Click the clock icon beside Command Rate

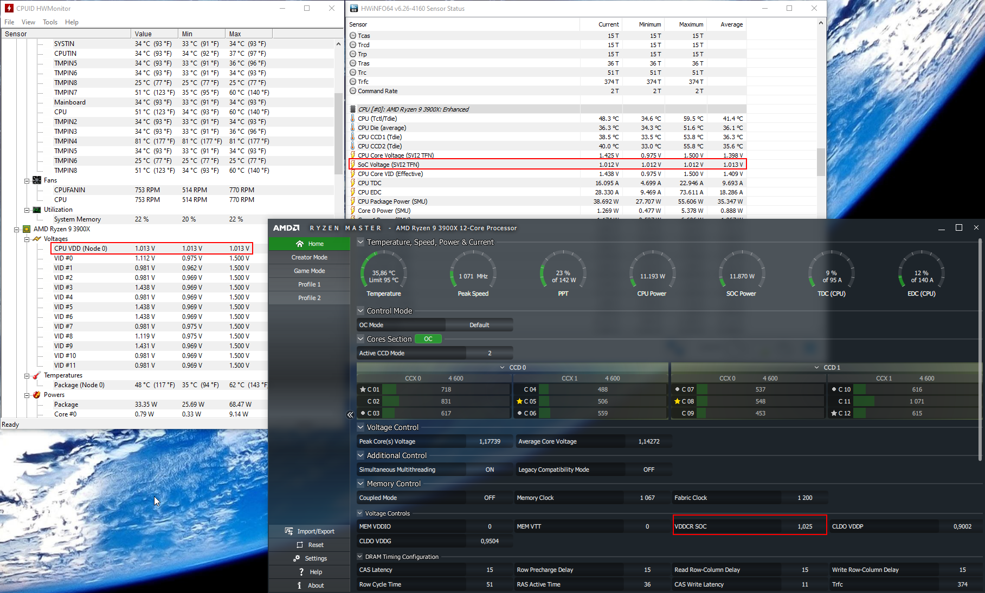click(x=353, y=91)
